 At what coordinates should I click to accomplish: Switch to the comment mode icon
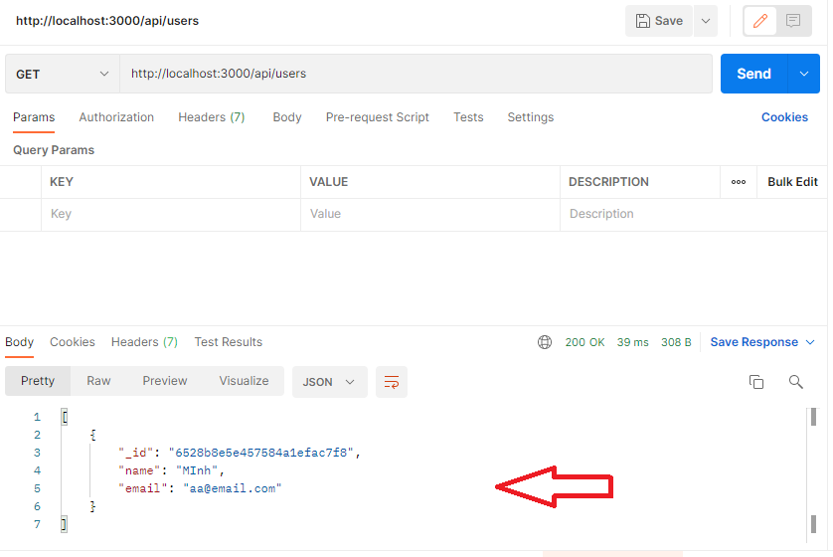793,21
